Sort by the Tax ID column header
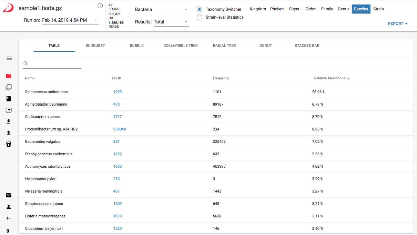 [116, 78]
